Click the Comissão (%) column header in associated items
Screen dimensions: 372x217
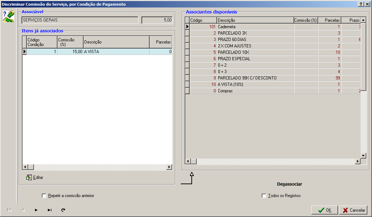[70, 42]
